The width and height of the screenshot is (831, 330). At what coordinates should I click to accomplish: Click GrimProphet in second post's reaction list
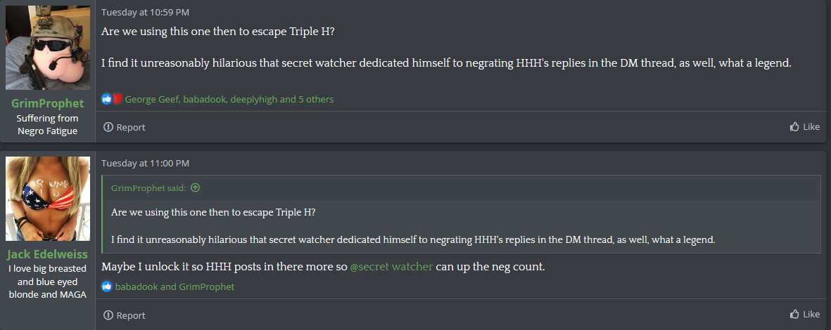click(x=207, y=286)
